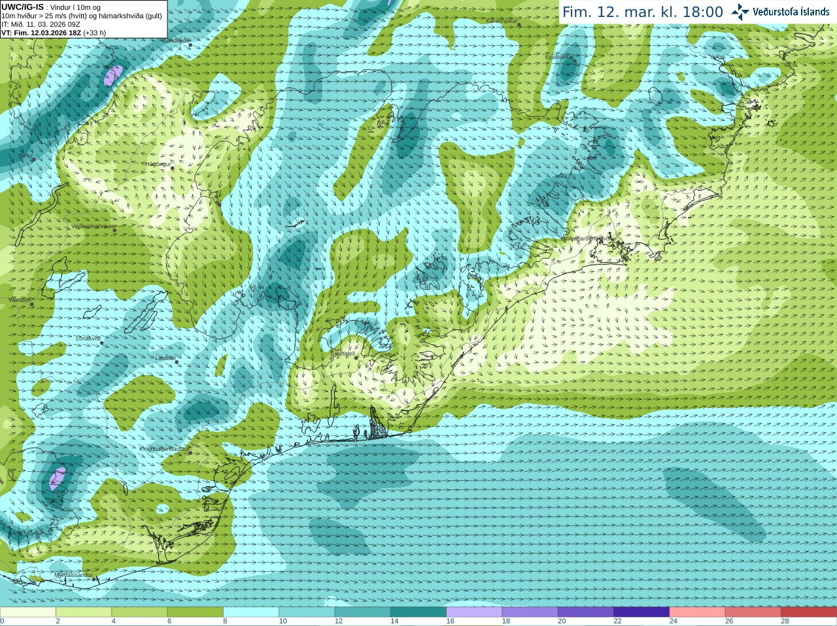Click the Vatnsfell station label
837x626 pixels.
tap(19, 300)
